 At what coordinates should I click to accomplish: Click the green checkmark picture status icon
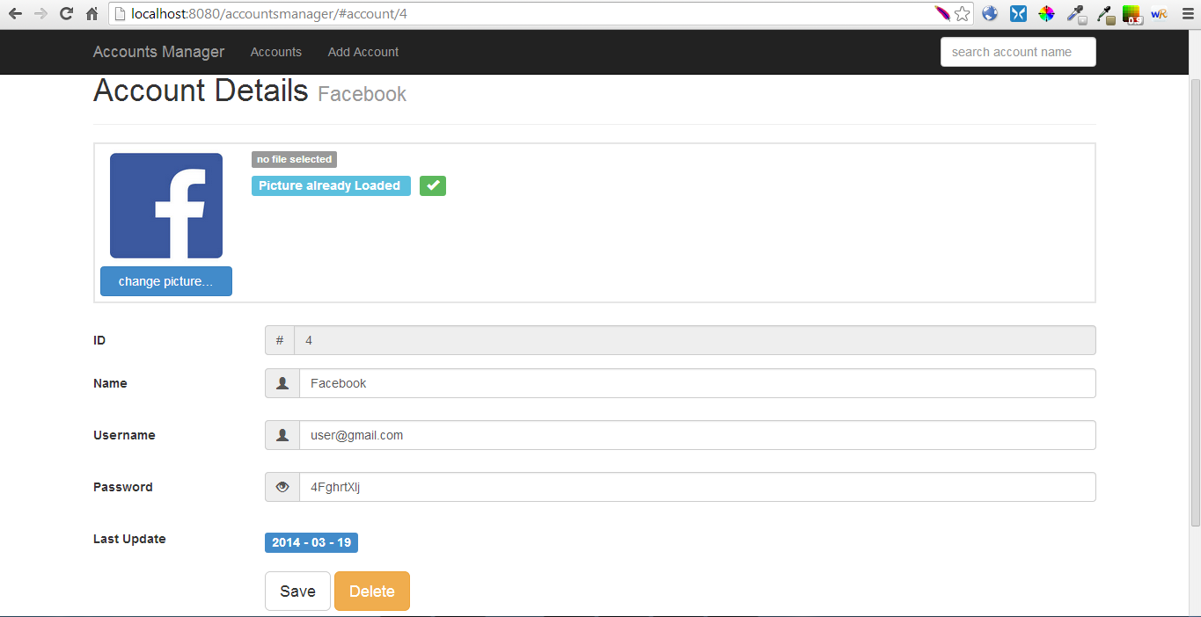(x=432, y=185)
